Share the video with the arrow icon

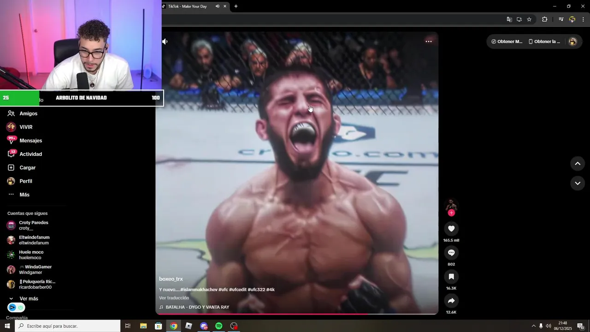(x=451, y=301)
